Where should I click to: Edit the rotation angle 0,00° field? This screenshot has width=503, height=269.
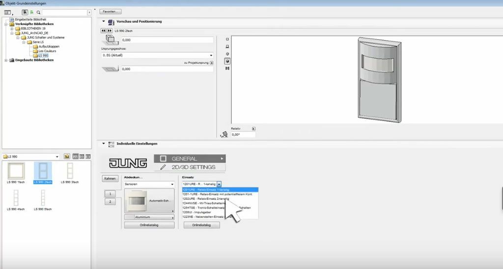[x=243, y=134]
